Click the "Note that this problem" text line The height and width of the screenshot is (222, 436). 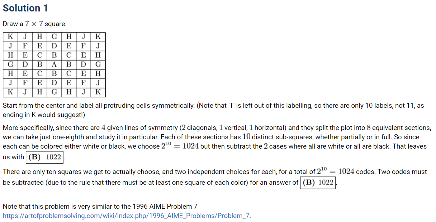pyautogui.click(x=100, y=207)
